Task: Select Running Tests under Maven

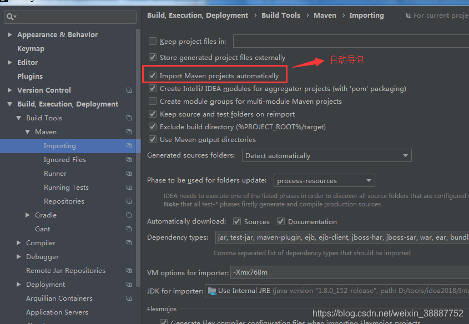Action: coord(66,188)
